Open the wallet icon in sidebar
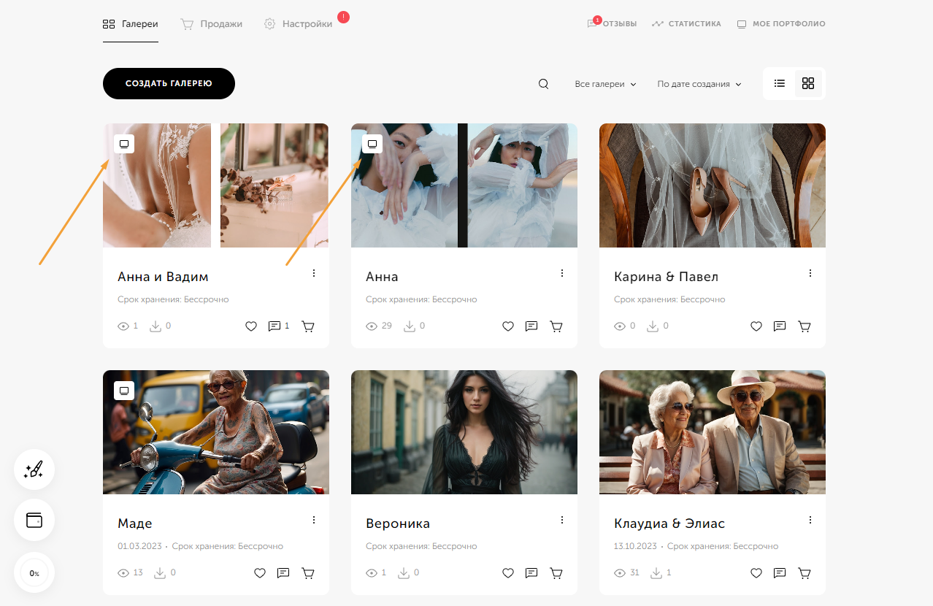This screenshot has width=933, height=606. (34, 520)
